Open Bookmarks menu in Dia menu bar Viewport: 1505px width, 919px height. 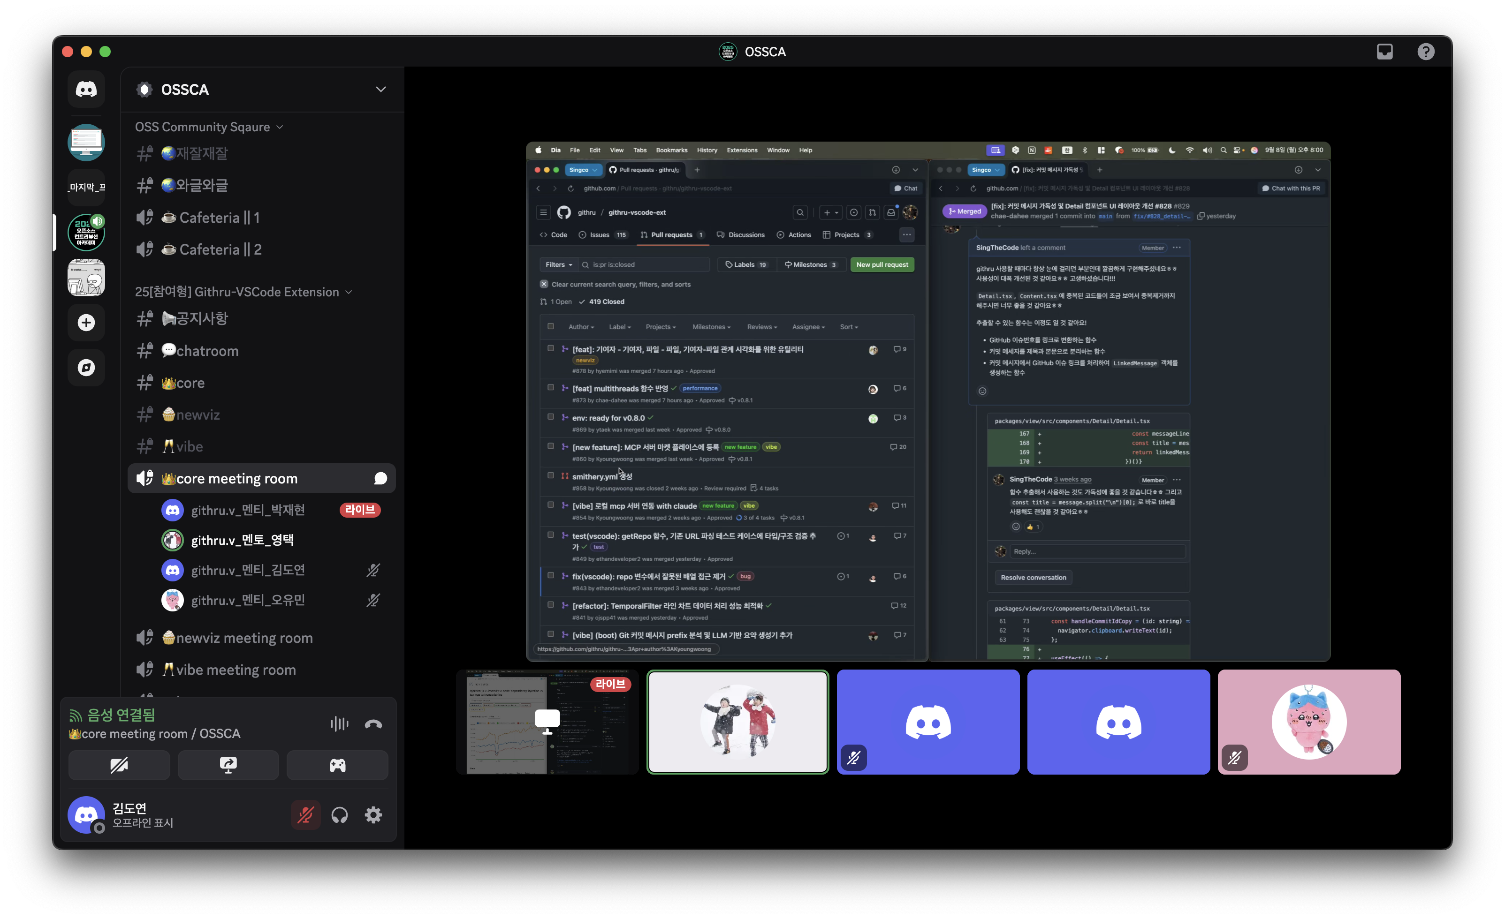click(671, 150)
